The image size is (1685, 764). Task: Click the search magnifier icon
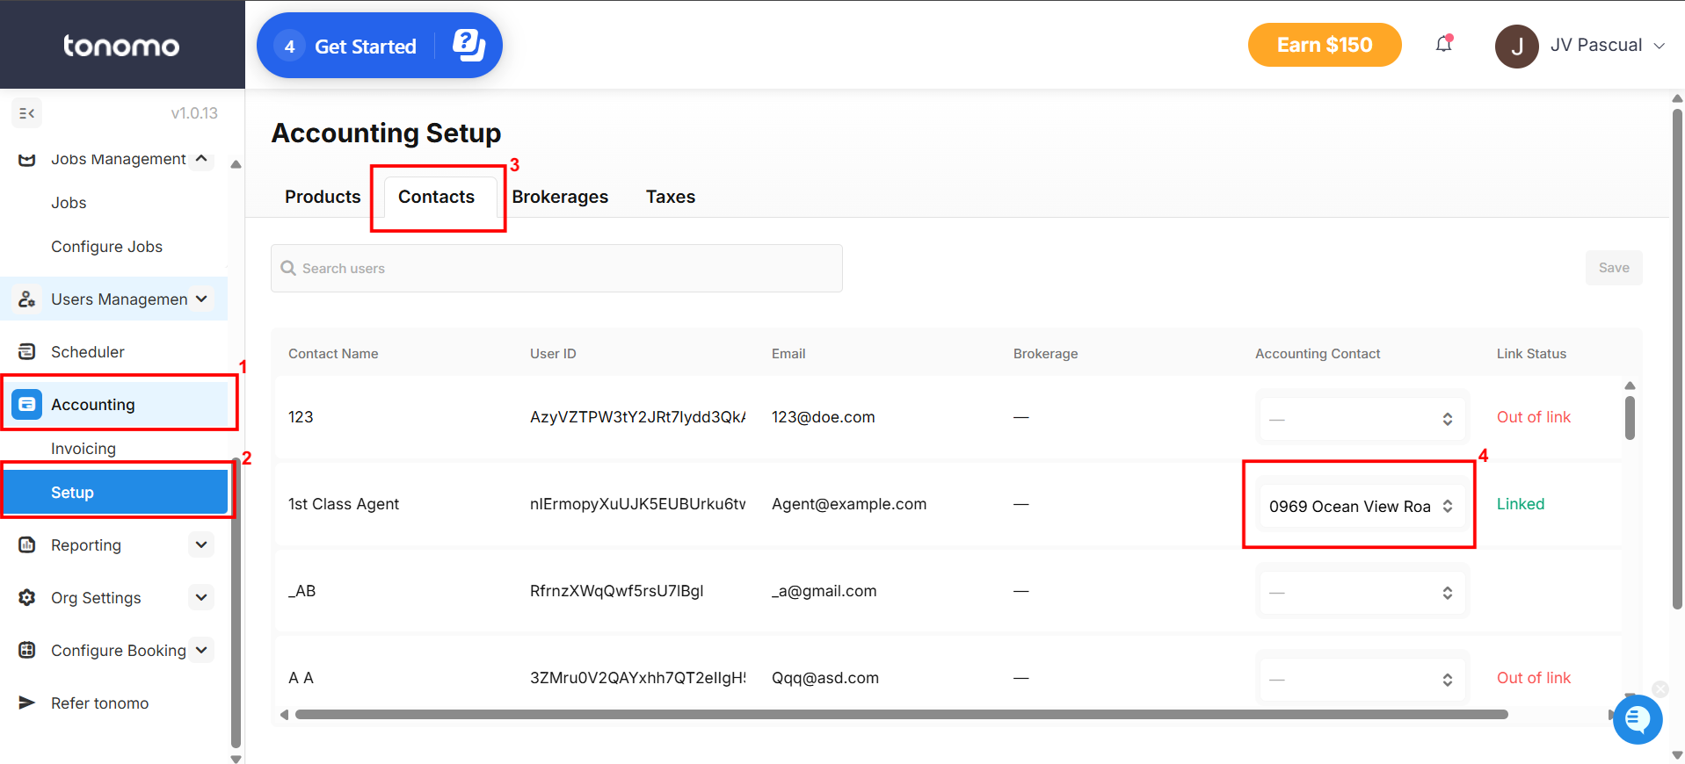tap(287, 268)
